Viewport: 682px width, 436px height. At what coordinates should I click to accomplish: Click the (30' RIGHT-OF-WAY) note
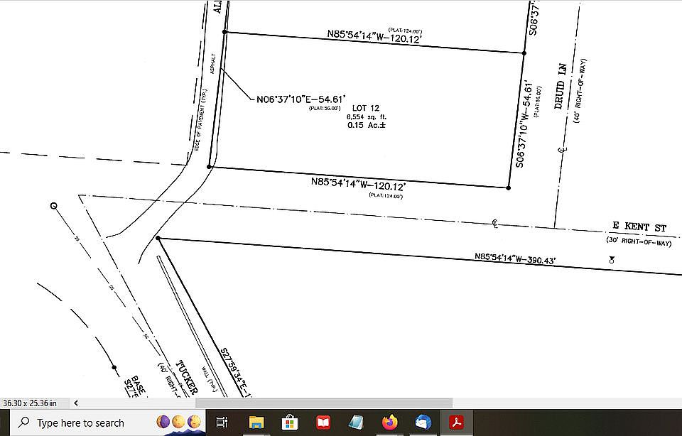(x=639, y=241)
